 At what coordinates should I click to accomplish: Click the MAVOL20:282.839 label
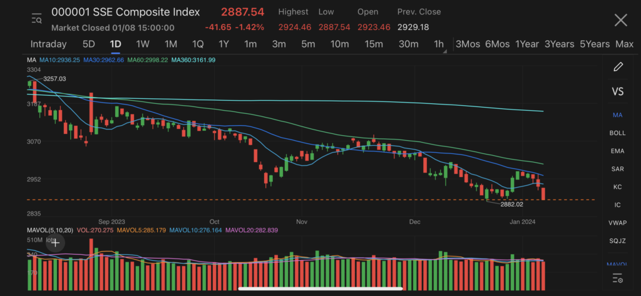point(252,230)
